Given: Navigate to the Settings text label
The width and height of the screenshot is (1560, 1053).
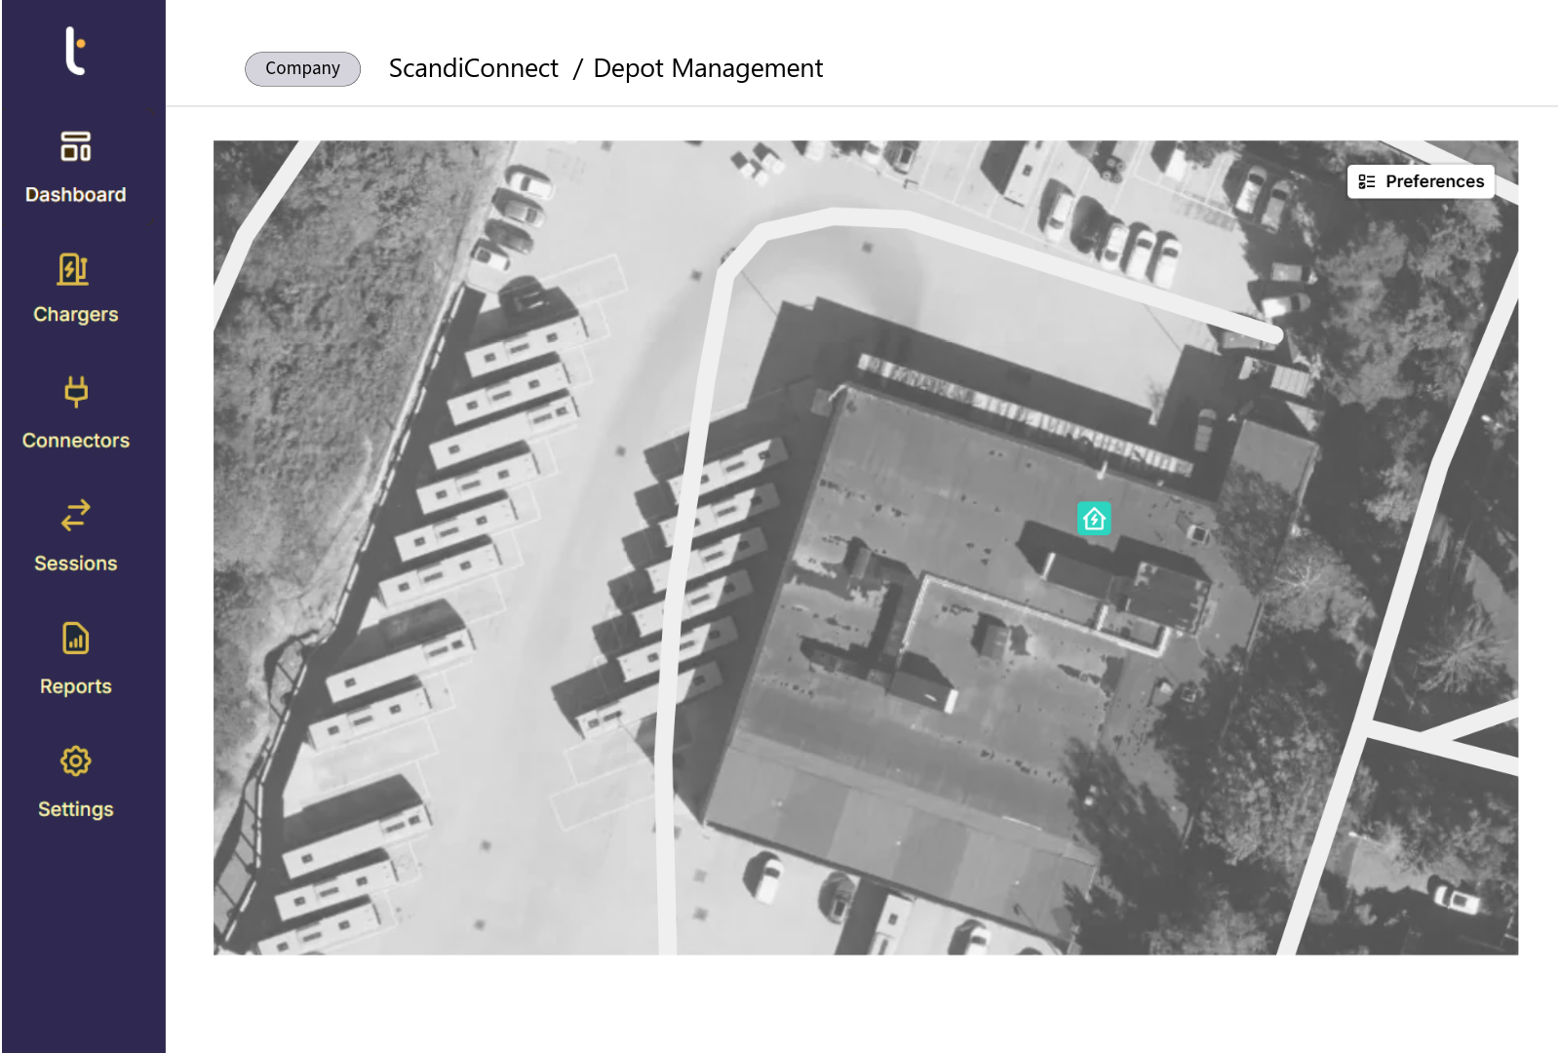Looking at the screenshot, I should click(x=75, y=809).
